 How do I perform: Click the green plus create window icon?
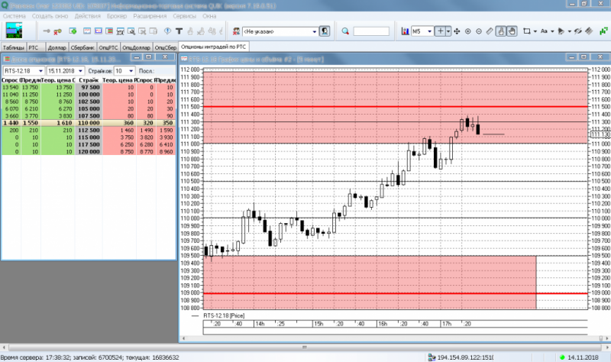click(x=73, y=31)
